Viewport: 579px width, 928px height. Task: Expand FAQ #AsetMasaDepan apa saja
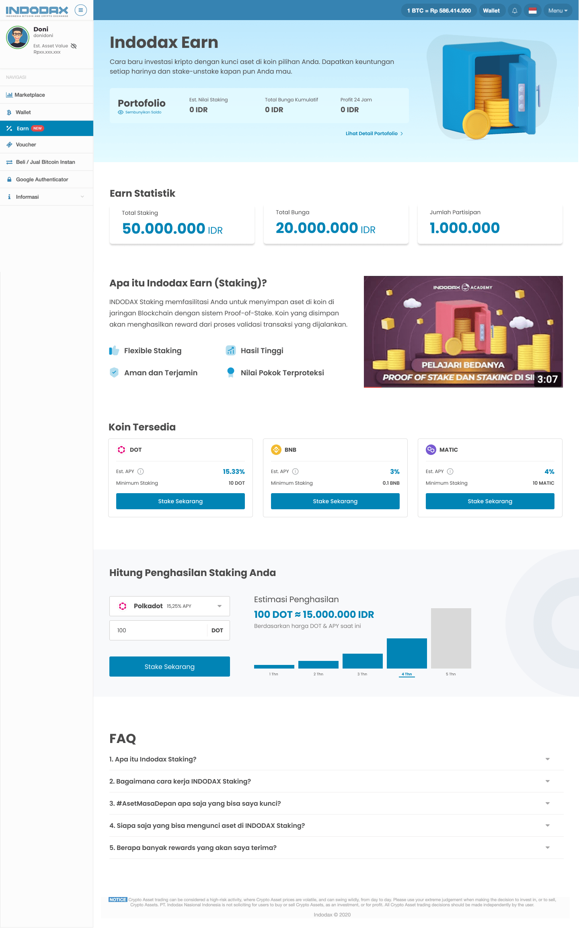click(x=336, y=803)
